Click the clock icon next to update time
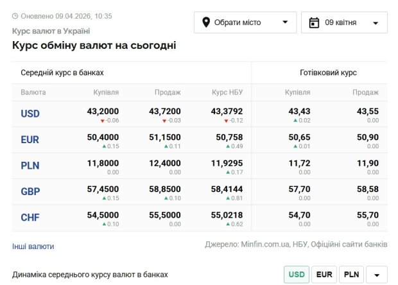Image resolution: width=398 pixels, height=285 pixels. [15, 15]
